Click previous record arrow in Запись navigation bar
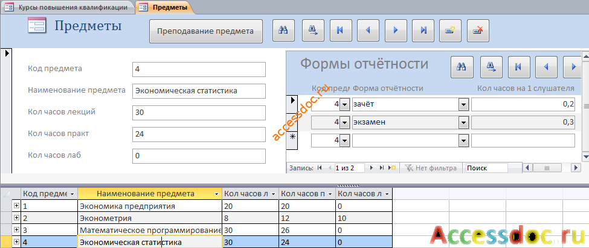The width and height of the screenshot is (589, 248). (330, 168)
